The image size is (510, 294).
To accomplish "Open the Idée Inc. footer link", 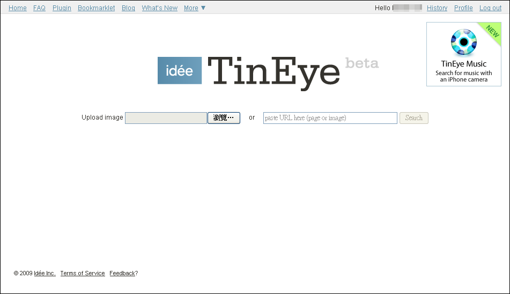I will click(45, 273).
